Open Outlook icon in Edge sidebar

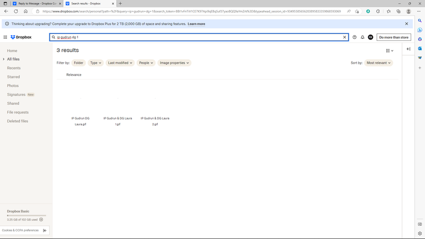tap(420, 48)
